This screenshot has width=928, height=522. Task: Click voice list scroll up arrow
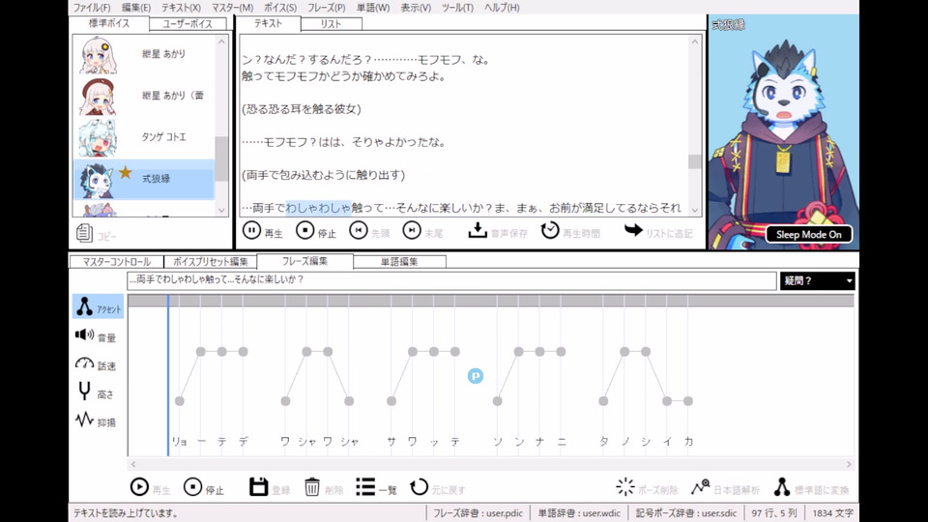coord(221,42)
